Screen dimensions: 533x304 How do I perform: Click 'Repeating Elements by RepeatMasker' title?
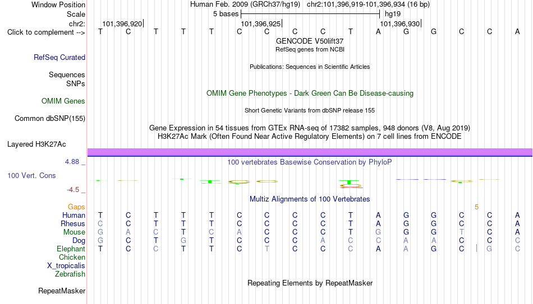click(x=310, y=283)
